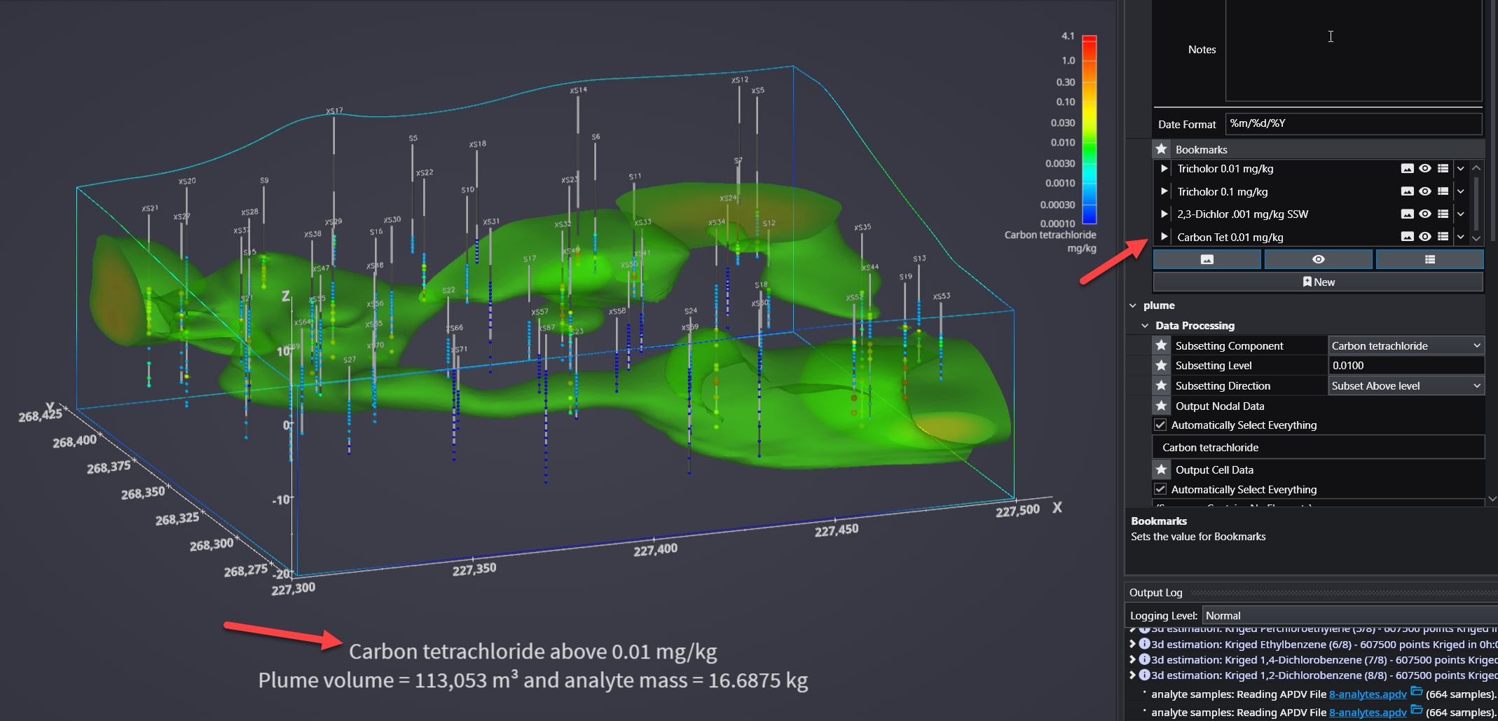Image resolution: width=1498 pixels, height=721 pixels.
Task: Expand the Kriged Ethylbenzene log entry
Action: (x=1132, y=644)
